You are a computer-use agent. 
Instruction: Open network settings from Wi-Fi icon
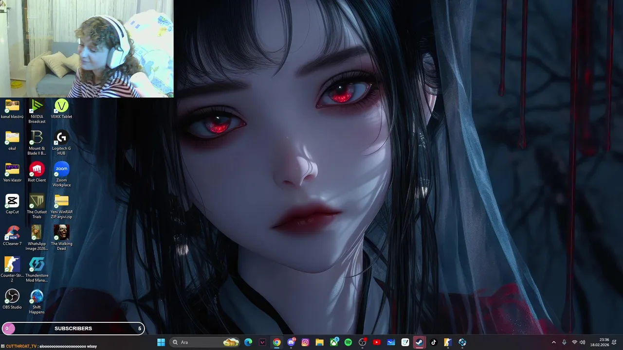click(x=574, y=342)
